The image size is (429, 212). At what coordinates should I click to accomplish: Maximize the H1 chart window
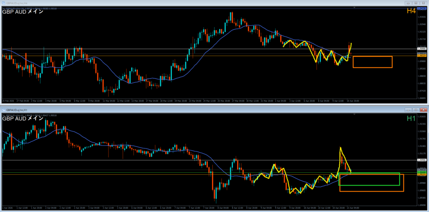click(x=416, y=110)
